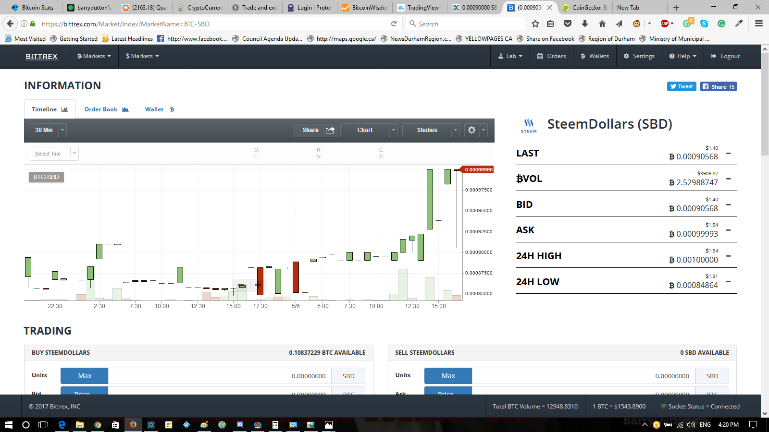
Task: Open the Skype extension icon
Action: pyautogui.click(x=704, y=24)
